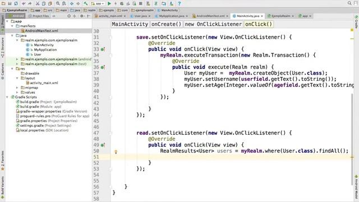Image resolution: width=359 pixels, height=202 pixels.
Task: Expand the androidTest package node
Action: (x=17, y=59)
